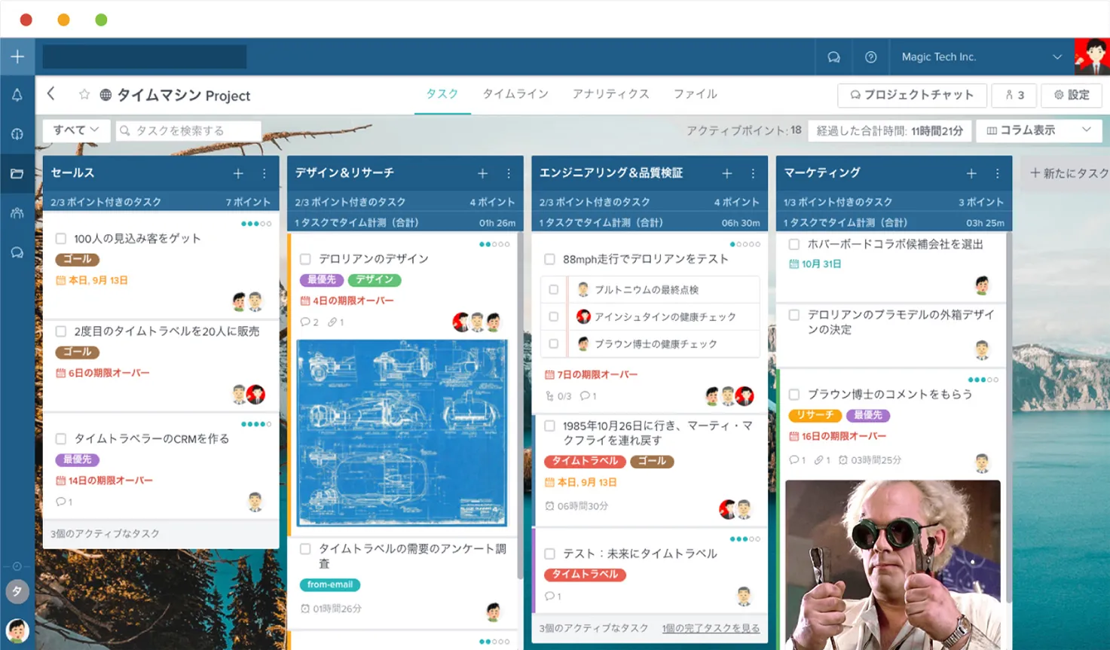
Task: Open the dashboard icon in left sidebar
Action: 17,134
